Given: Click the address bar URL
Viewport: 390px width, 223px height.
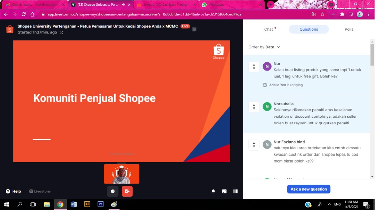Looking at the screenshot, I should [x=144, y=14].
